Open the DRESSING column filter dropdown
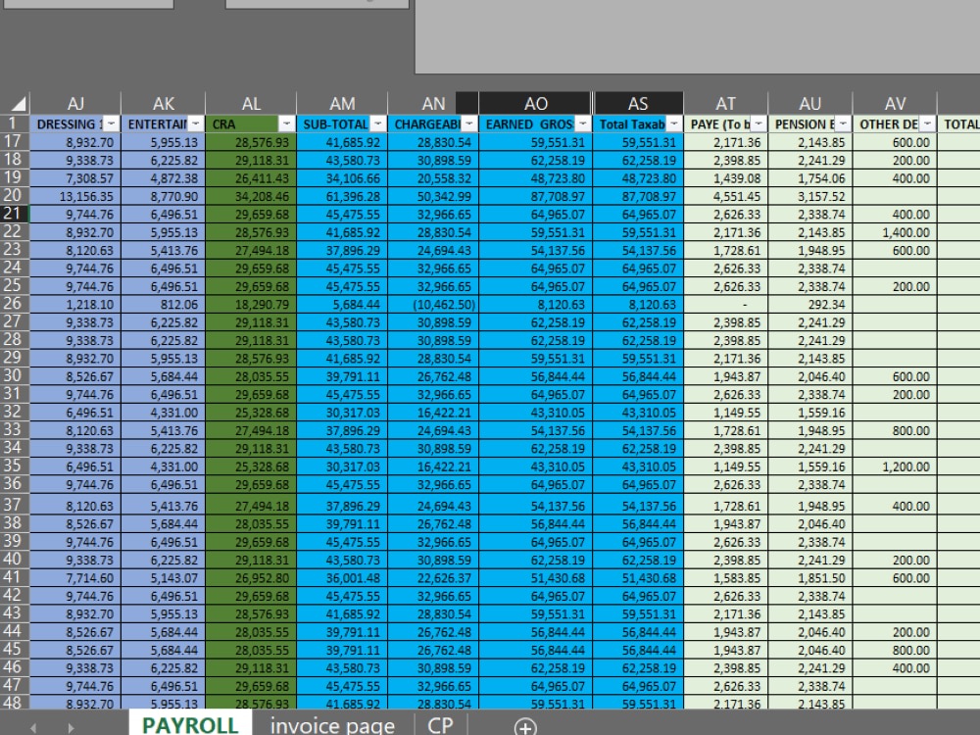This screenshot has height=735, width=980. click(x=111, y=123)
